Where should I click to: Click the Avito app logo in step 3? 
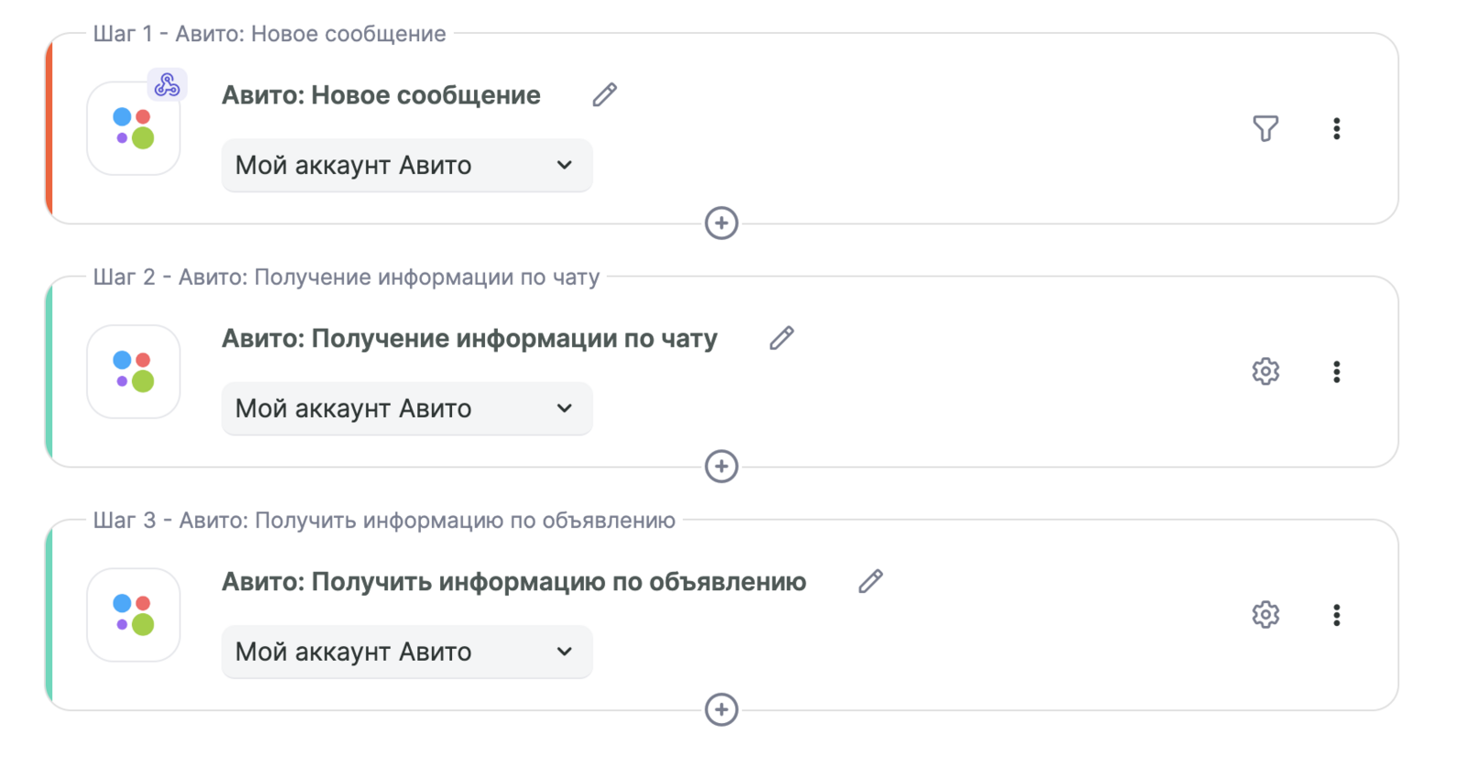[x=133, y=614]
